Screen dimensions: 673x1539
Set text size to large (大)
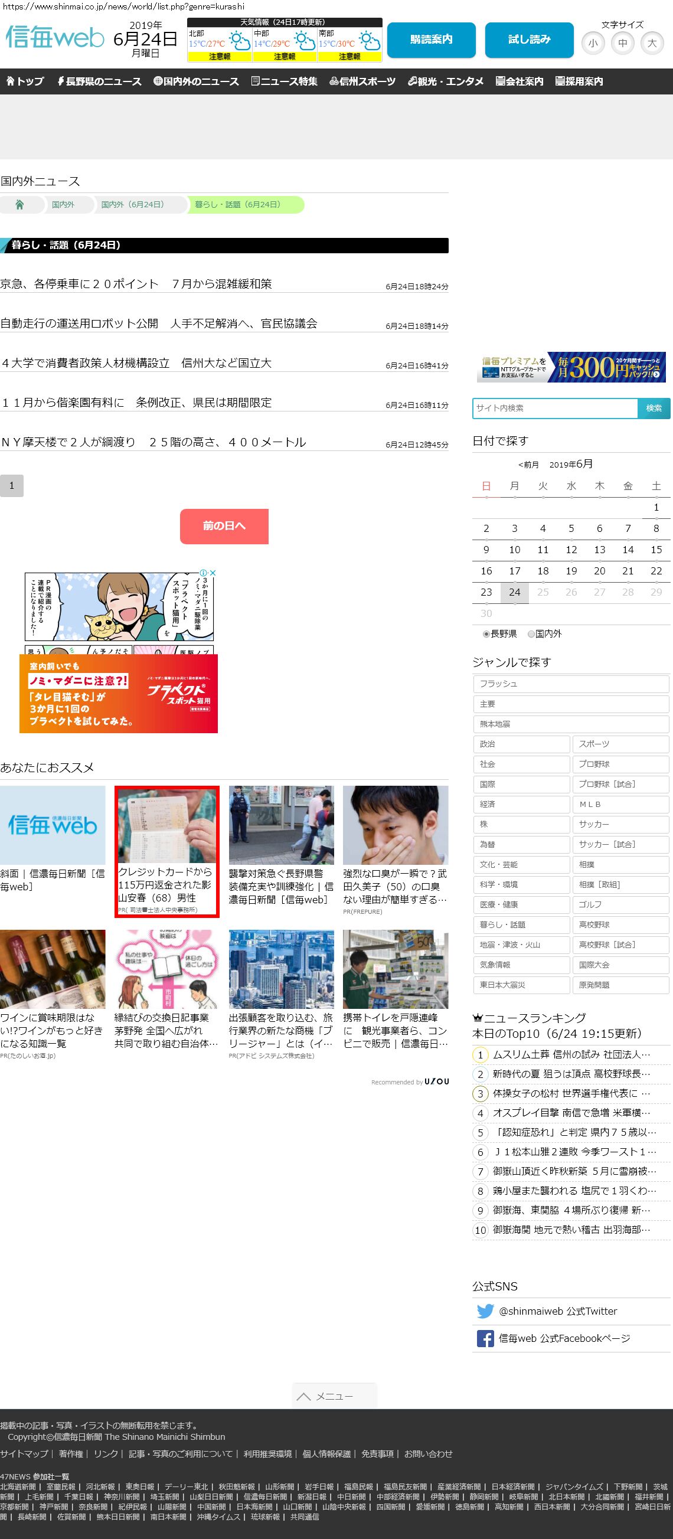652,43
